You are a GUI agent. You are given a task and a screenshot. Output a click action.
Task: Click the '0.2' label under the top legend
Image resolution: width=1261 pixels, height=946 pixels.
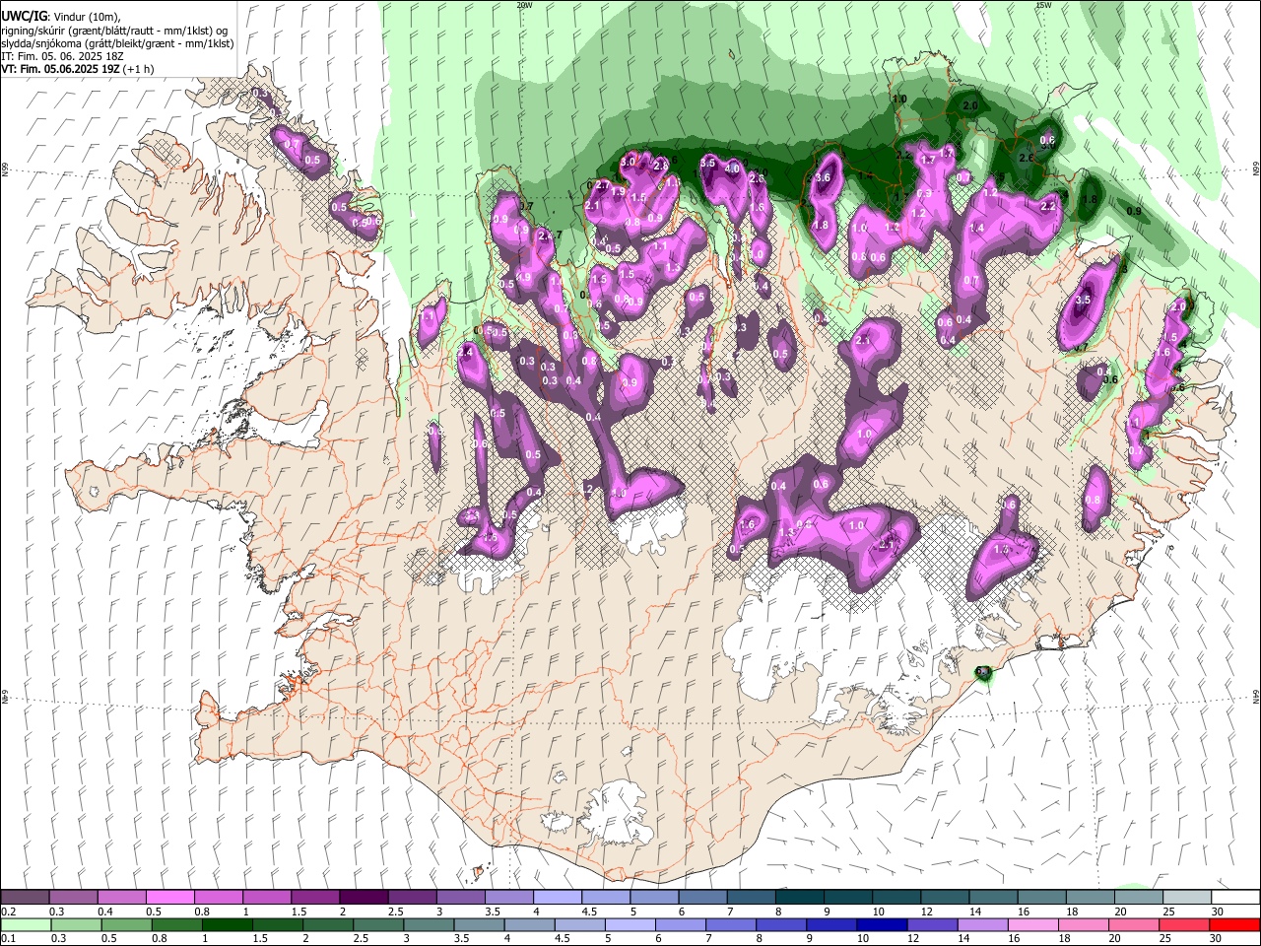coord(9,912)
